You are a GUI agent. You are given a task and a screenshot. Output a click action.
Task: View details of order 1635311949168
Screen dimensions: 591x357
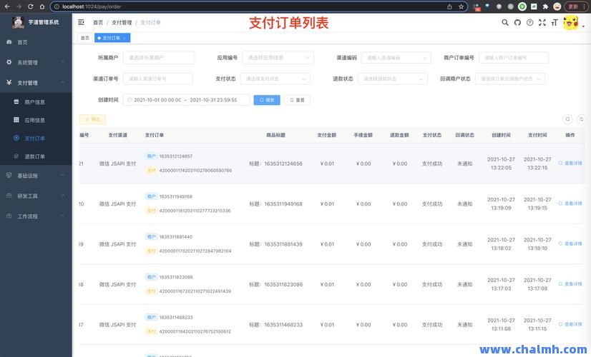570,203
